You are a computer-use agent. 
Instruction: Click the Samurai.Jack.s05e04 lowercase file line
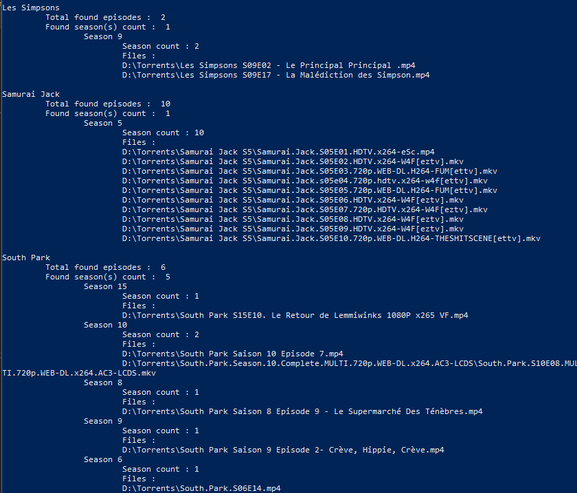305,181
